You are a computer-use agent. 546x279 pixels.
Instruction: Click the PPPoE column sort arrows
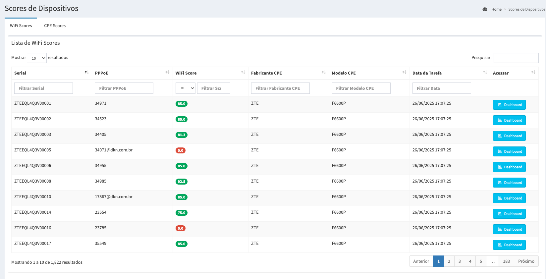[167, 72]
